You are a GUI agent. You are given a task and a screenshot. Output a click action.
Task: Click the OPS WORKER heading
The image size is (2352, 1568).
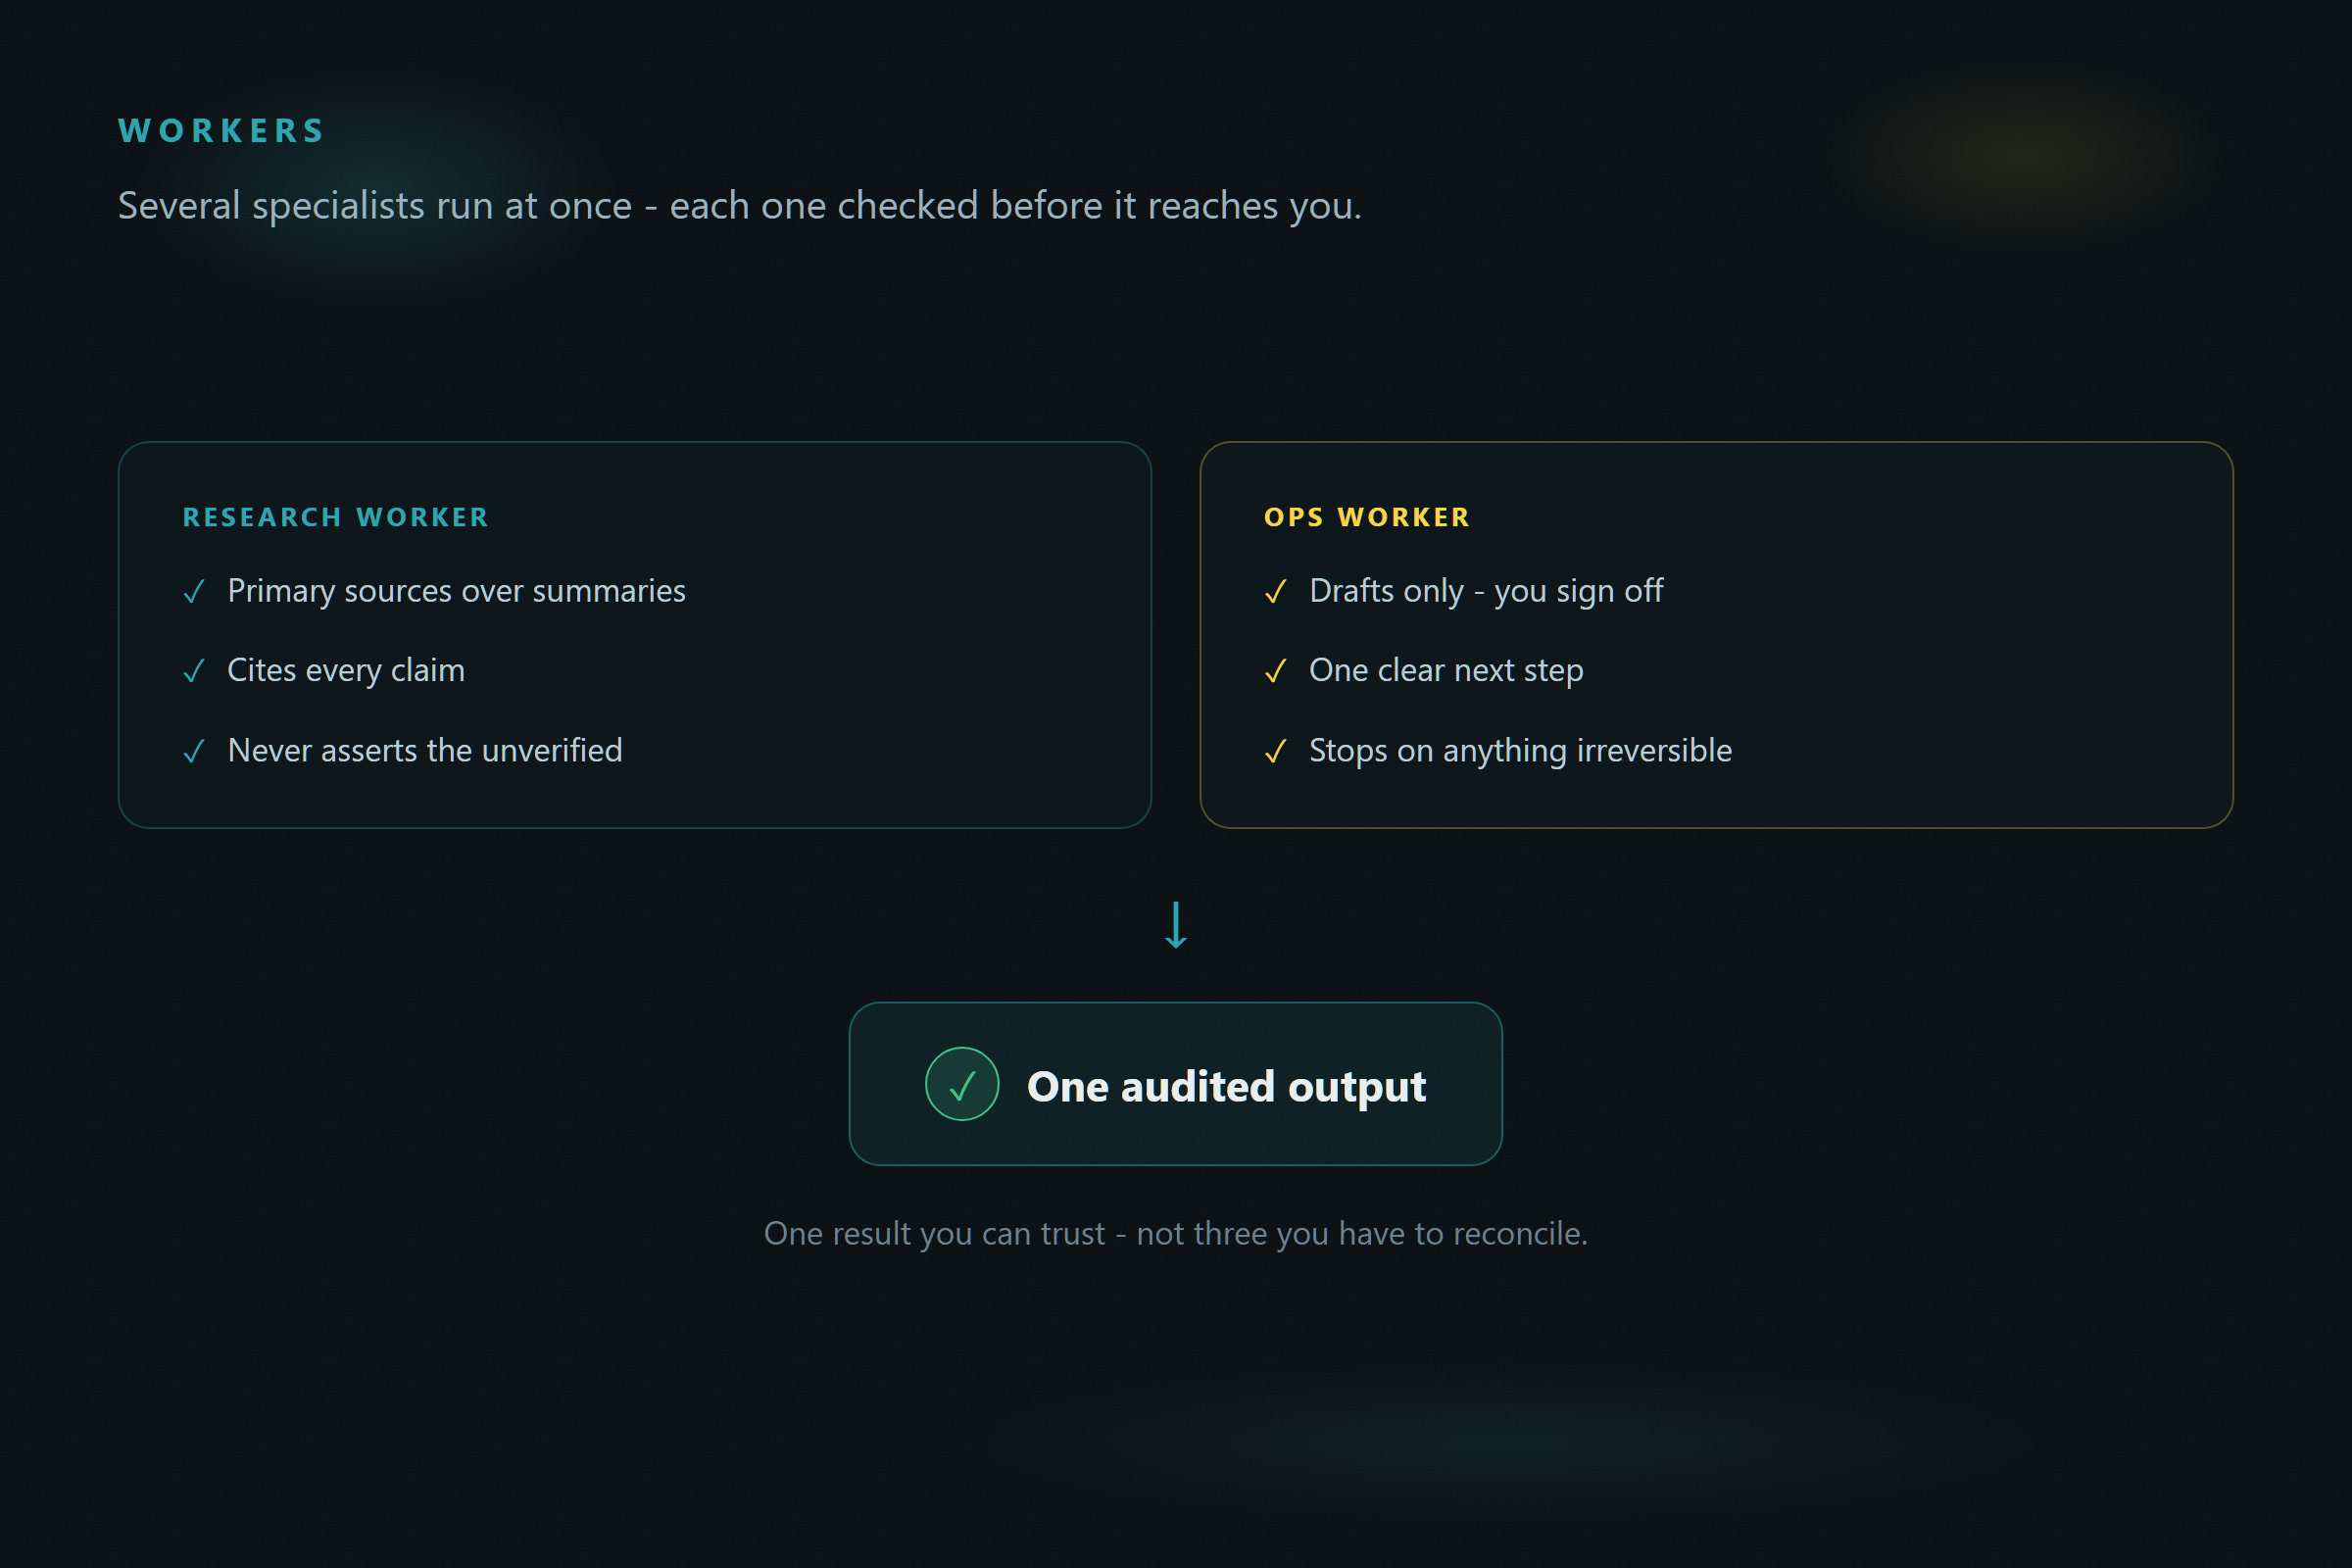[1367, 517]
